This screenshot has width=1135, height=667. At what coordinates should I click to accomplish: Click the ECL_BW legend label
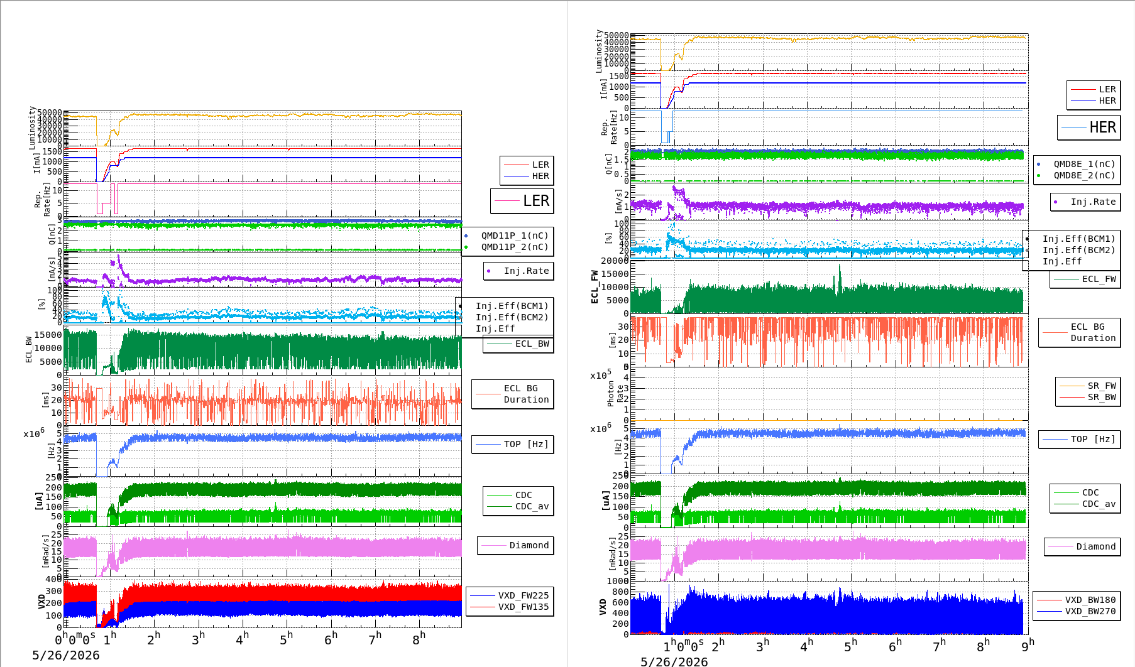pos(532,344)
